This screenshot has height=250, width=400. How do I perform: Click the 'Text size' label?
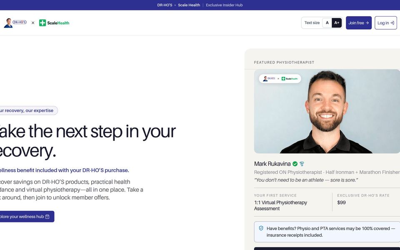pos(312,22)
